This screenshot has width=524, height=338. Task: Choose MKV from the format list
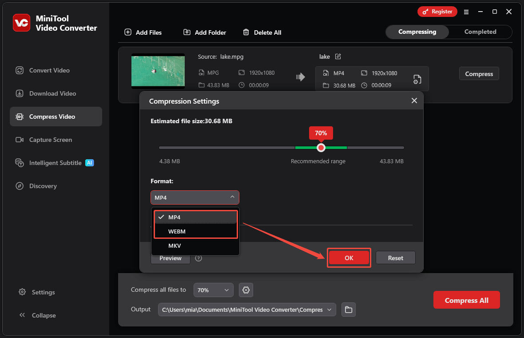[x=175, y=245]
